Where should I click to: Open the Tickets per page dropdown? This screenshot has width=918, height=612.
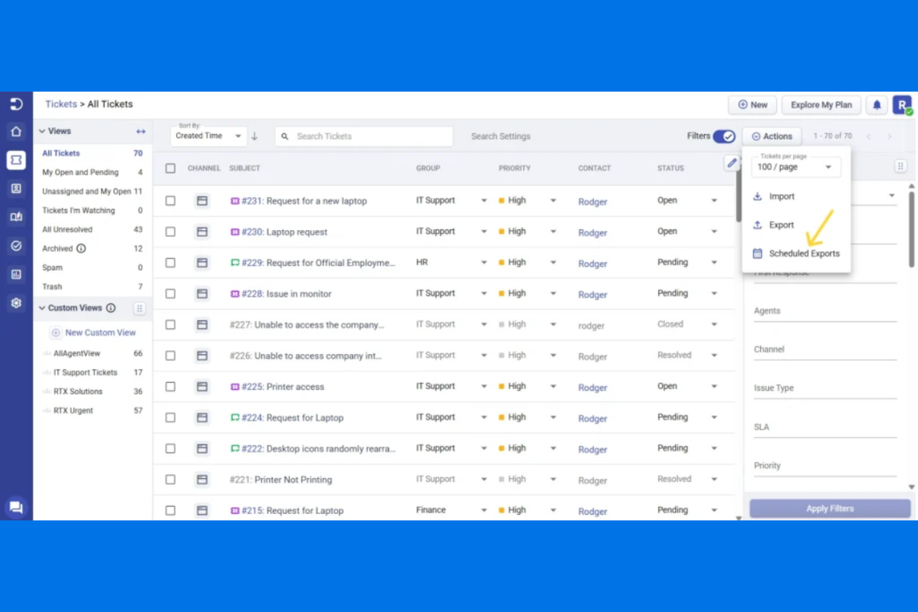tap(796, 167)
